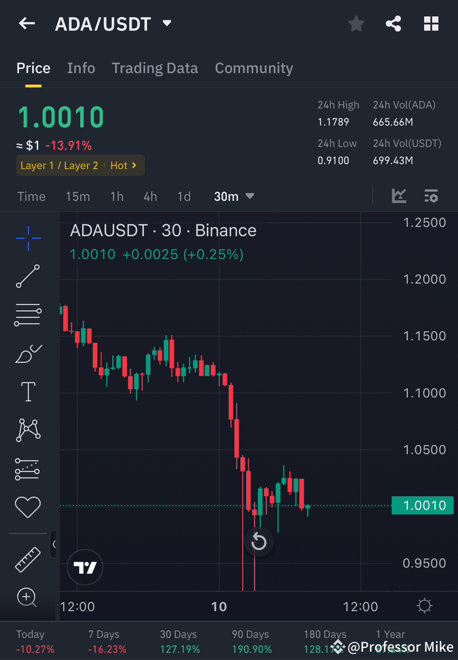Collapse the drawing toolbar with the chevron
The height and width of the screenshot is (660, 458).
(54, 544)
